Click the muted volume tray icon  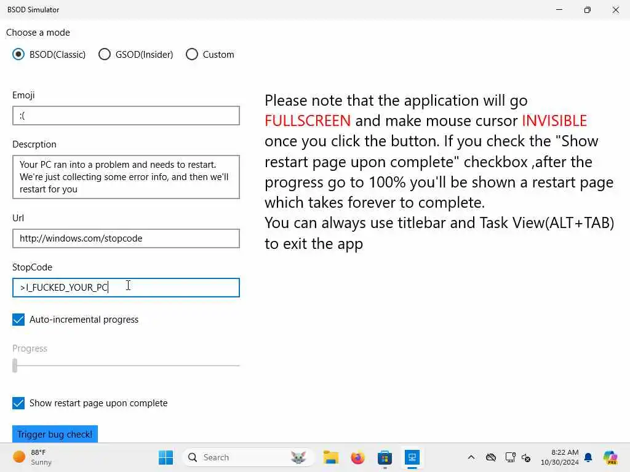pyautogui.click(x=526, y=457)
